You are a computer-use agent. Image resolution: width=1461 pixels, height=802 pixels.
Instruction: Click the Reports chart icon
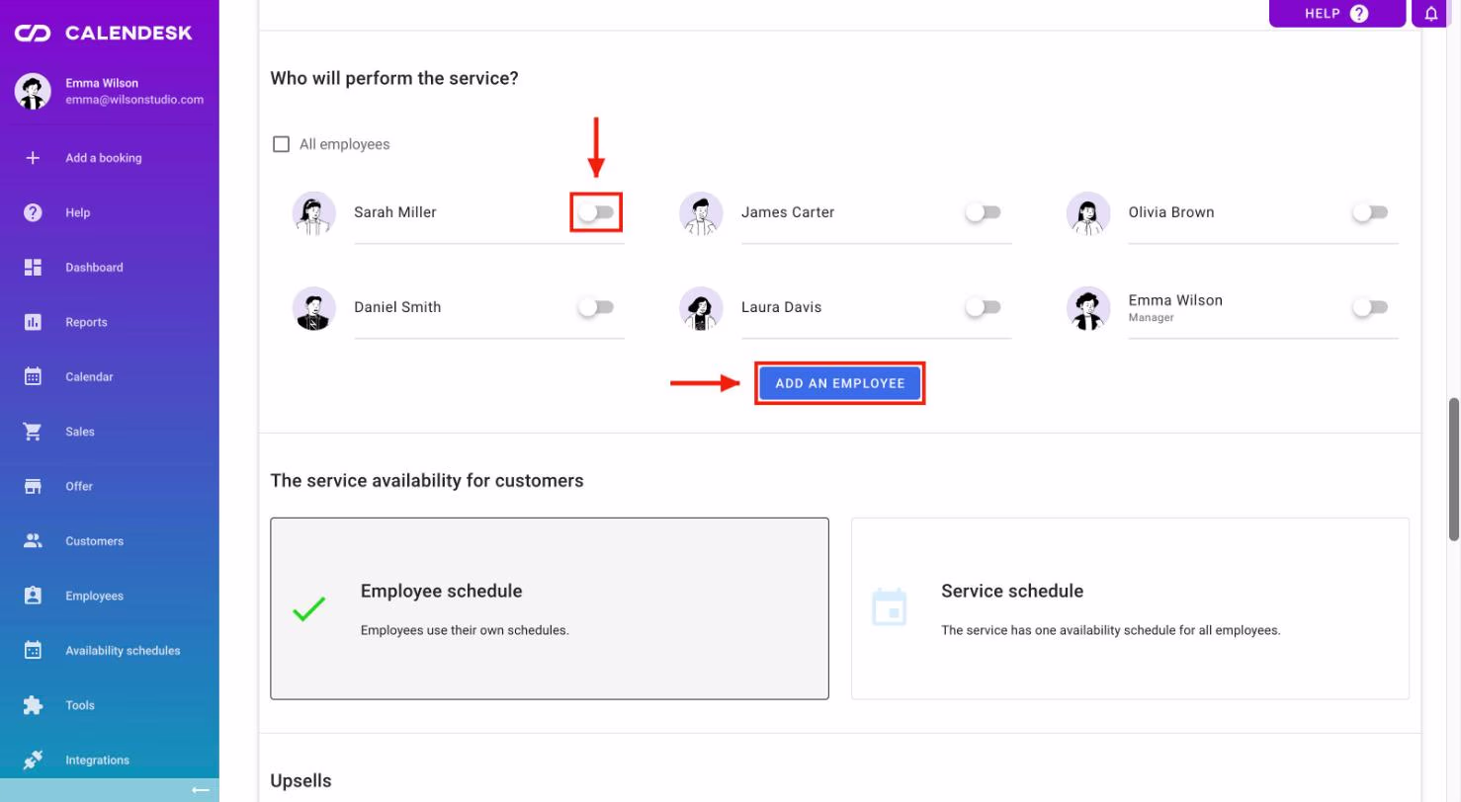click(33, 322)
